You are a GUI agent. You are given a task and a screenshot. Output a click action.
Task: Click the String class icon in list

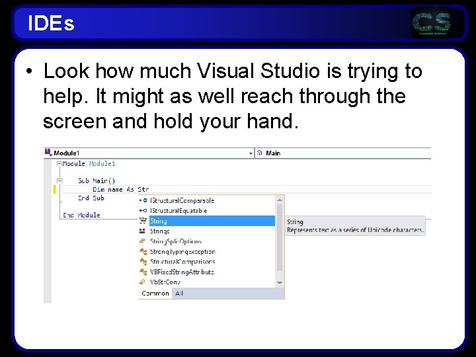pos(143,221)
